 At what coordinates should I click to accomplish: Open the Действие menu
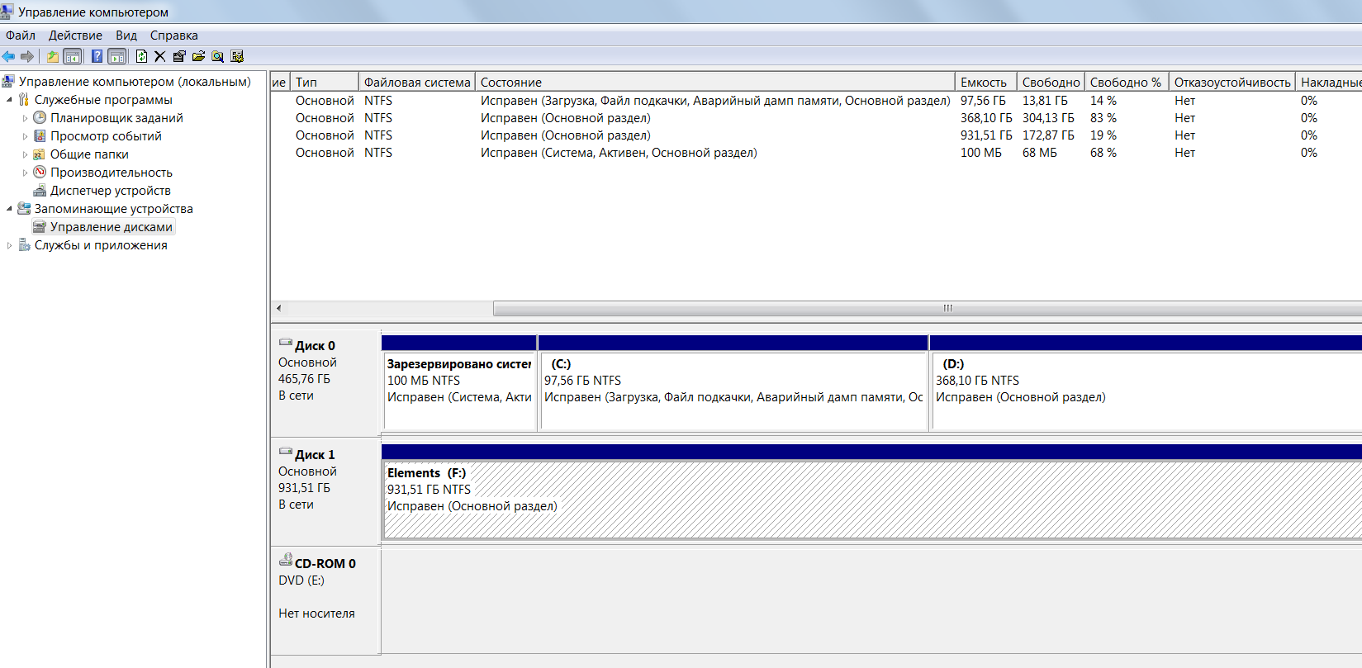[x=75, y=36]
